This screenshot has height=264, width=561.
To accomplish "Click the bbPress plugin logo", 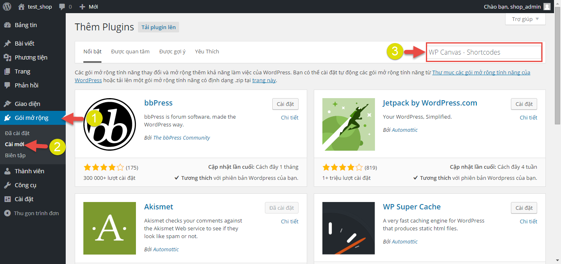I will 110,124.
